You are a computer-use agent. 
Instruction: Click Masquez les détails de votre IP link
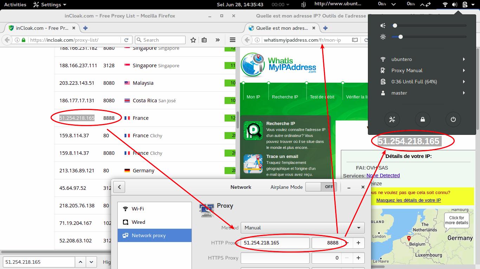pyautogui.click(x=408, y=200)
